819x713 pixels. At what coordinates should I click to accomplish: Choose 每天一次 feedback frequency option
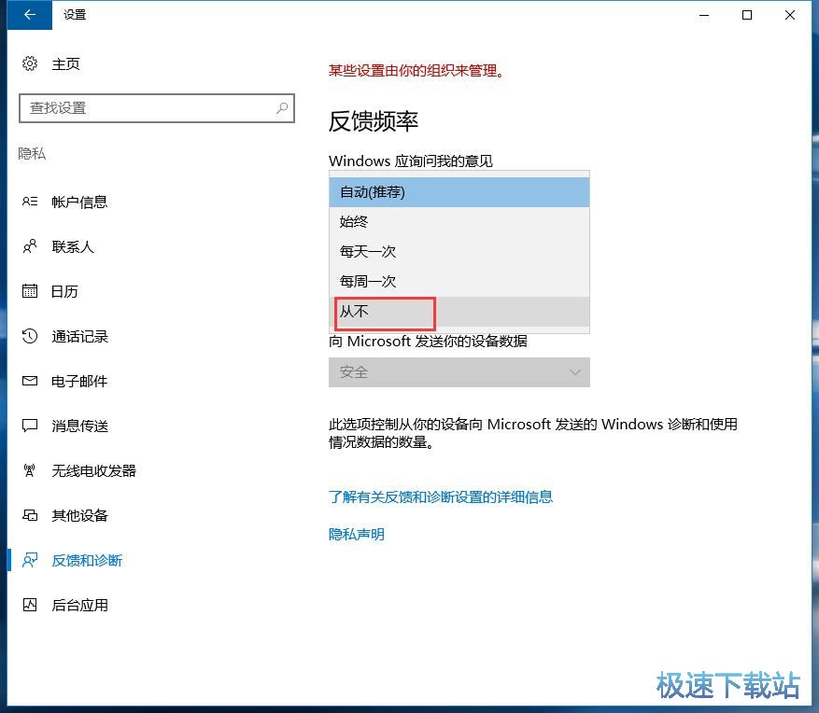point(459,252)
